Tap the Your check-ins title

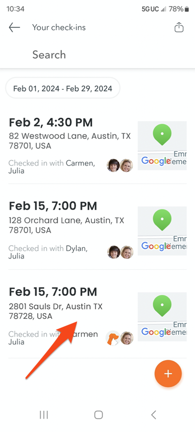(x=59, y=28)
